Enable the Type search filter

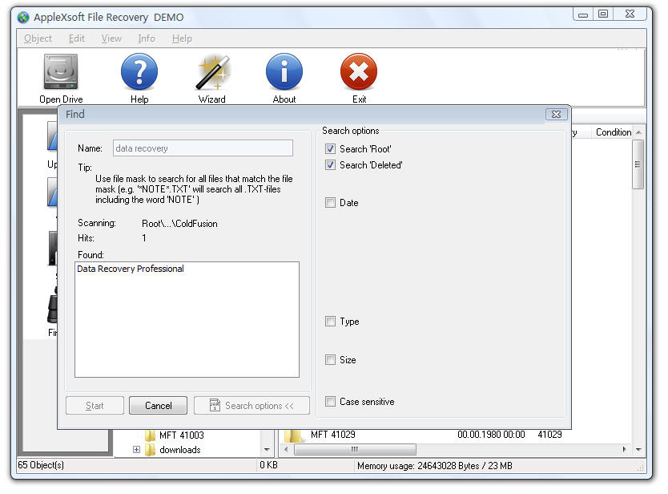pyautogui.click(x=330, y=321)
